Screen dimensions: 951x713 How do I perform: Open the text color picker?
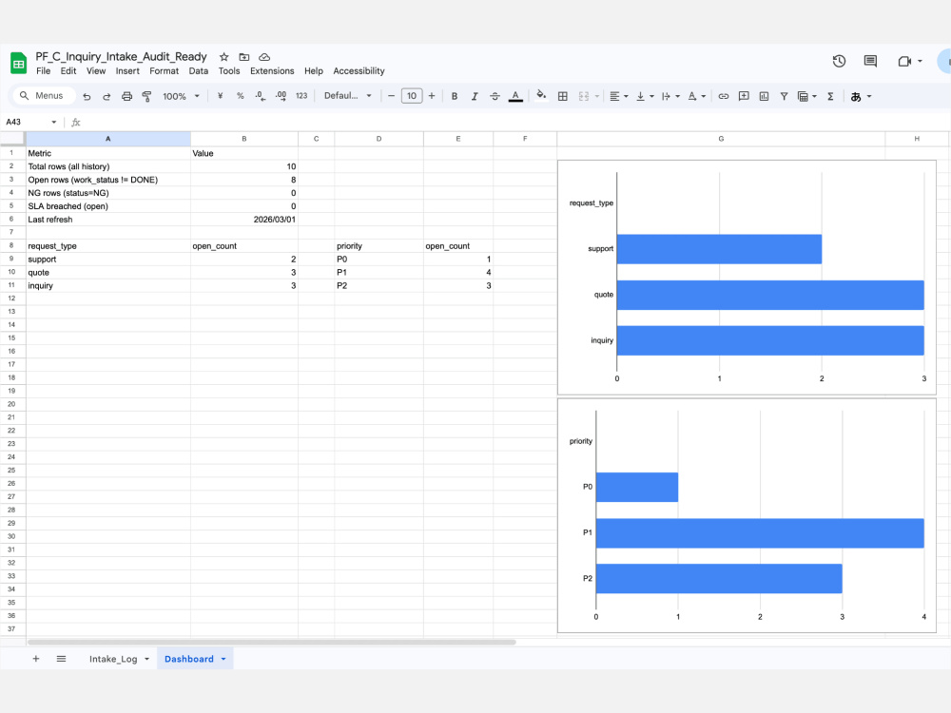click(x=515, y=96)
